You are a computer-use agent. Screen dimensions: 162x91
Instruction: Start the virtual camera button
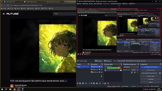click(x=149, y=73)
